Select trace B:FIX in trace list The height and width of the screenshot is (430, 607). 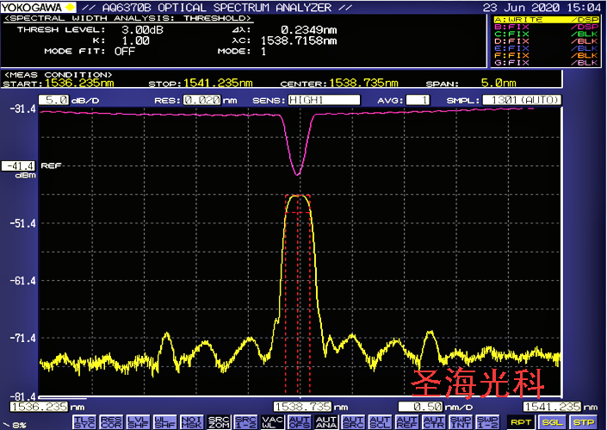point(546,27)
